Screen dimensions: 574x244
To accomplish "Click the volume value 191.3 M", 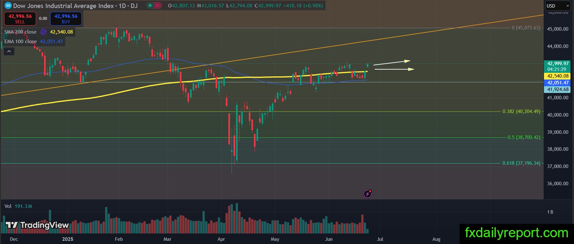I will click(x=23, y=206).
